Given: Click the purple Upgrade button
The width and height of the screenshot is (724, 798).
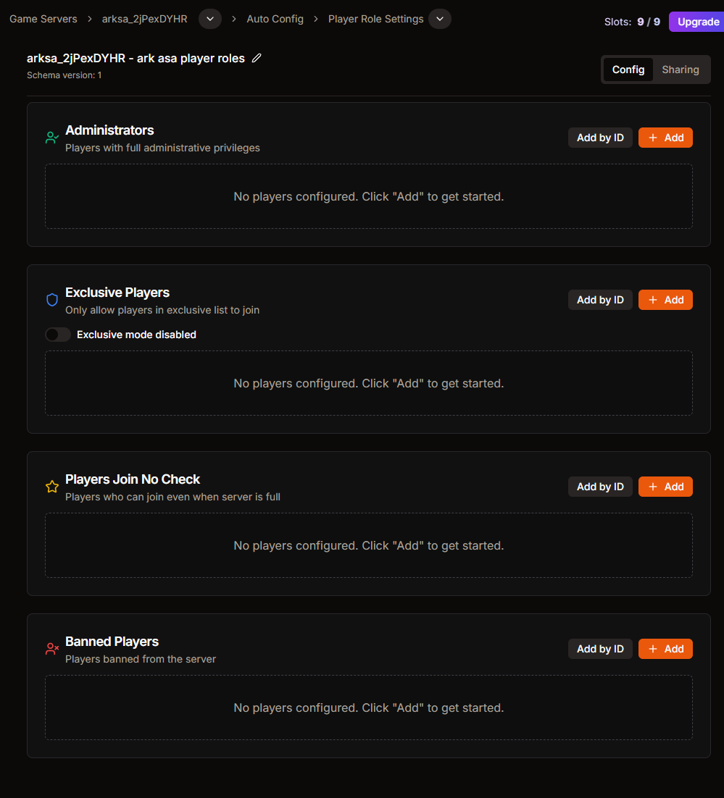Looking at the screenshot, I should [x=696, y=22].
